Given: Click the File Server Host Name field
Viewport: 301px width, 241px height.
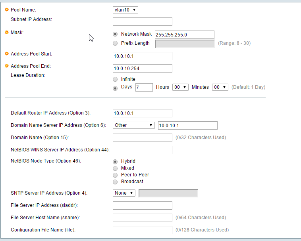Looking at the screenshot, I should tap(143, 218).
